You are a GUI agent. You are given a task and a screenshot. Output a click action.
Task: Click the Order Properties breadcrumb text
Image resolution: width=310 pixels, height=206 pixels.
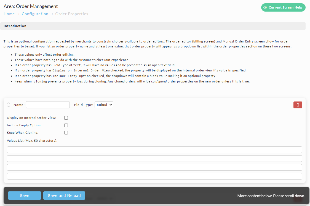71,14
